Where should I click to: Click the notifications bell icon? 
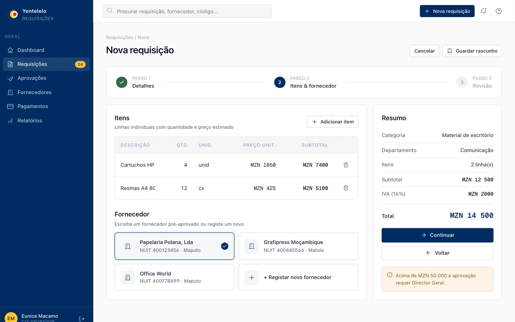484,11
